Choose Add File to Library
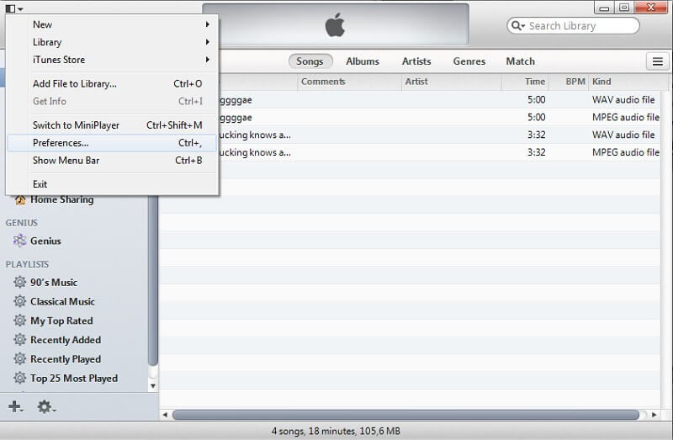 point(112,83)
